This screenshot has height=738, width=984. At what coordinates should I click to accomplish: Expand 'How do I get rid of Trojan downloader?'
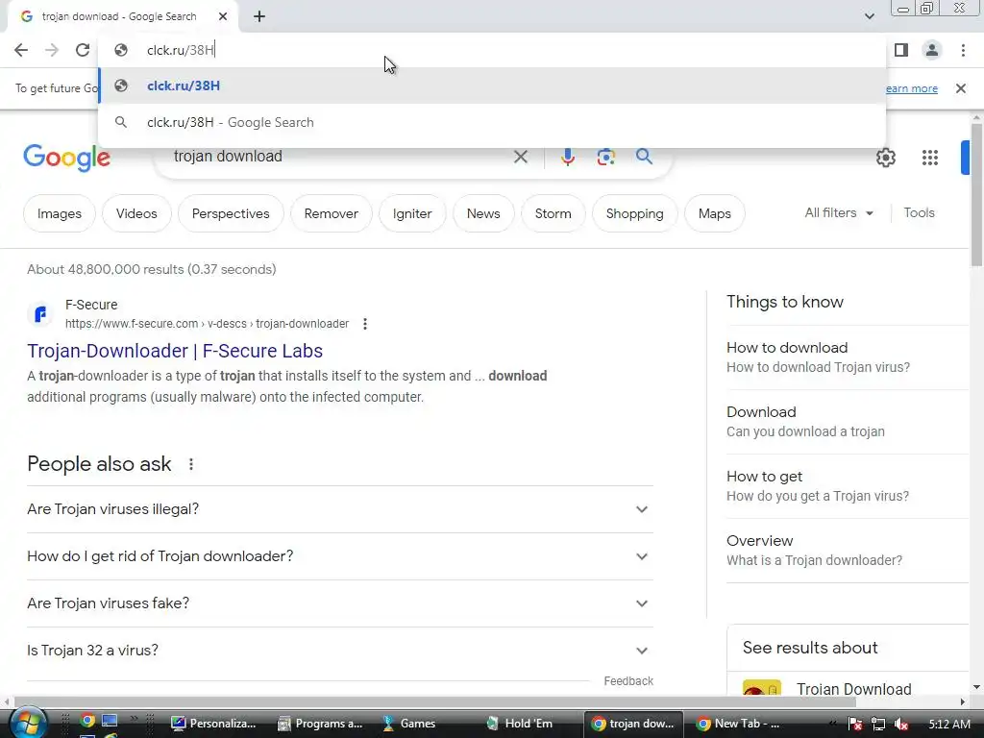340,556
